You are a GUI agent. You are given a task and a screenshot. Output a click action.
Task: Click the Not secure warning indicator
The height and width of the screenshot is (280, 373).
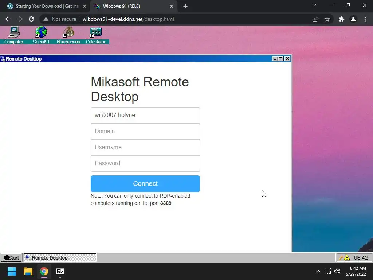tap(60, 19)
